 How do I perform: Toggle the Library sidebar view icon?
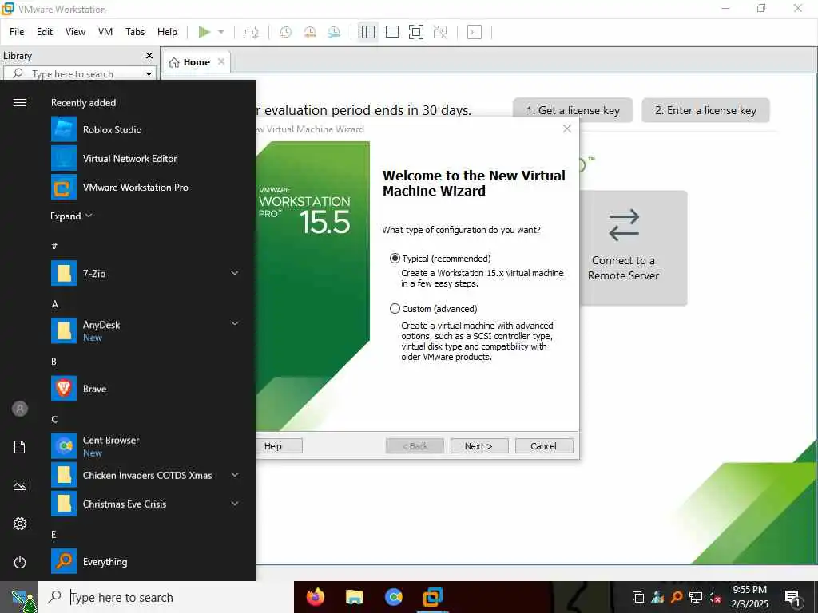367,32
